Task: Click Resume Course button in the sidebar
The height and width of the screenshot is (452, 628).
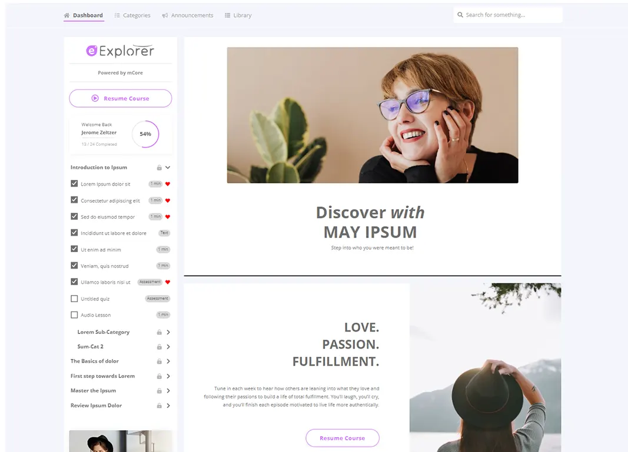Action: pos(121,98)
